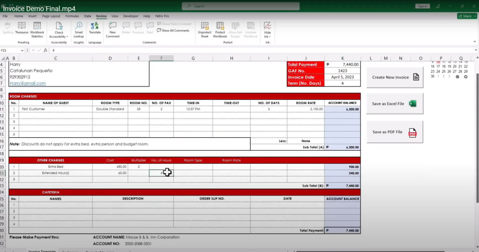Open Workbook Statistics

click(x=37, y=30)
